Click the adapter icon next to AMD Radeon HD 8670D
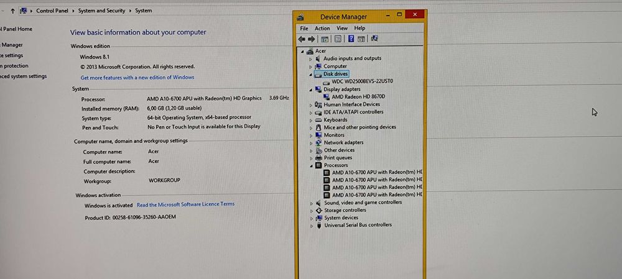This screenshot has width=622, height=279. pos(327,97)
